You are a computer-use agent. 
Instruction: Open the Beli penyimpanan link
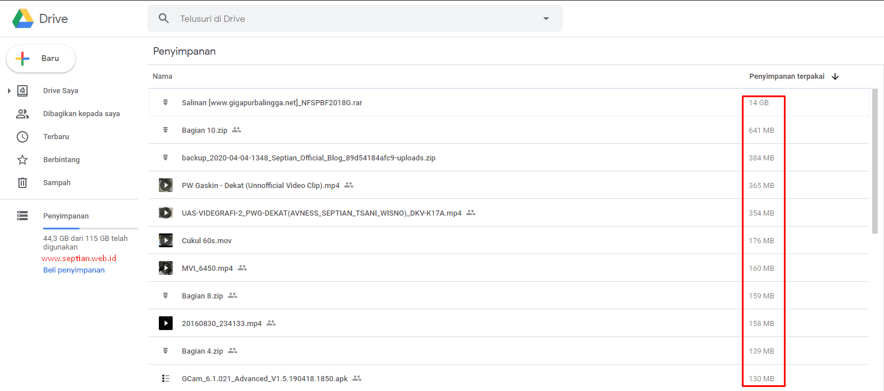(73, 269)
